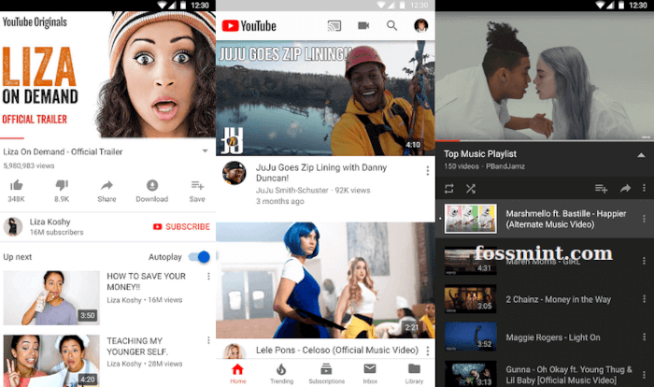Switch to the Library tab

pyautogui.click(x=414, y=374)
